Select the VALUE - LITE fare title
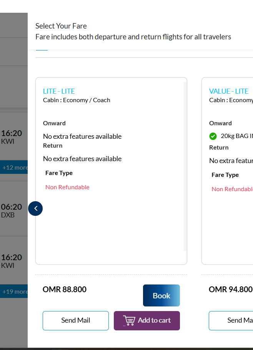This screenshot has width=253, height=350. point(229,91)
